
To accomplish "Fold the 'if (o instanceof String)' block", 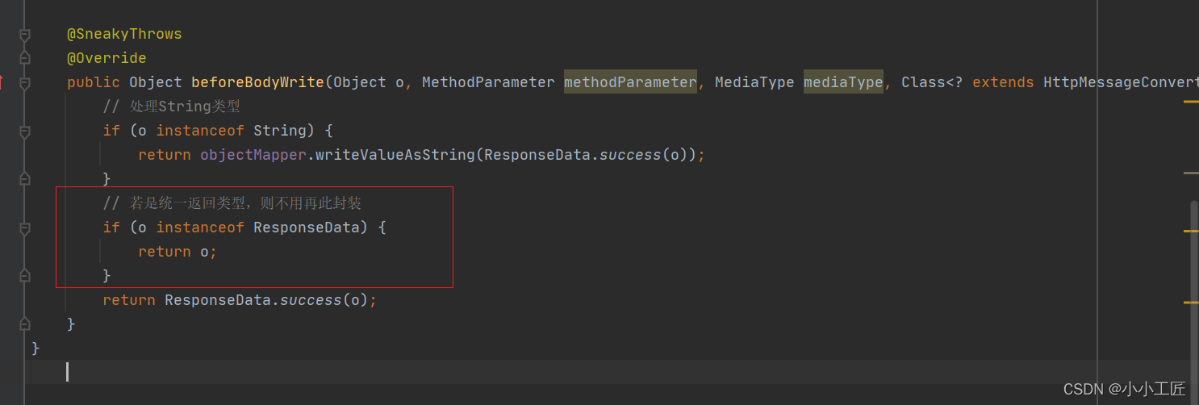I will 24,131.
